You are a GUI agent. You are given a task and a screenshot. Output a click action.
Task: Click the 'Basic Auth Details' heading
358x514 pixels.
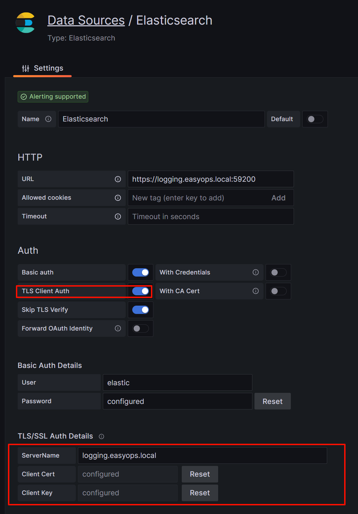point(50,366)
